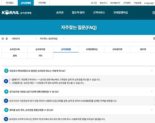Switch to 한국철도 top tab
155x123 pixels.
pyautogui.click(x=10, y=3)
